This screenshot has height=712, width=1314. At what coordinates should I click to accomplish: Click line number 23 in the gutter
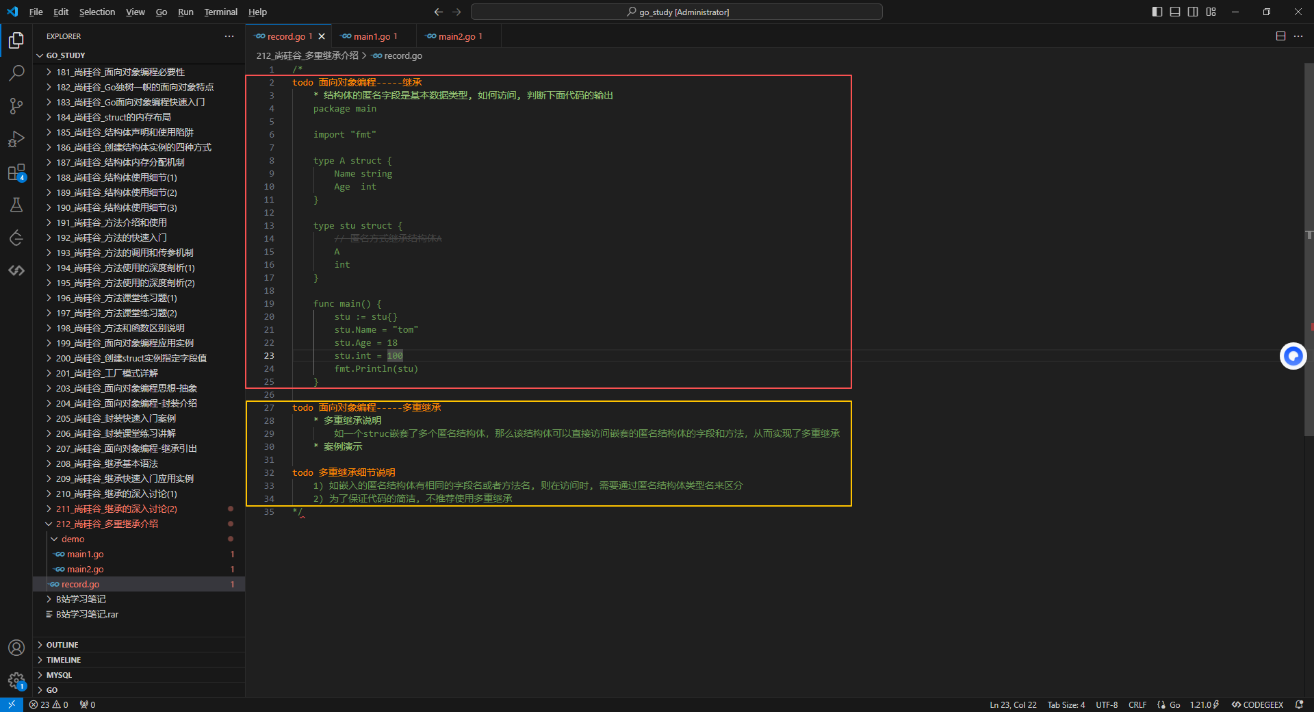coord(269,356)
